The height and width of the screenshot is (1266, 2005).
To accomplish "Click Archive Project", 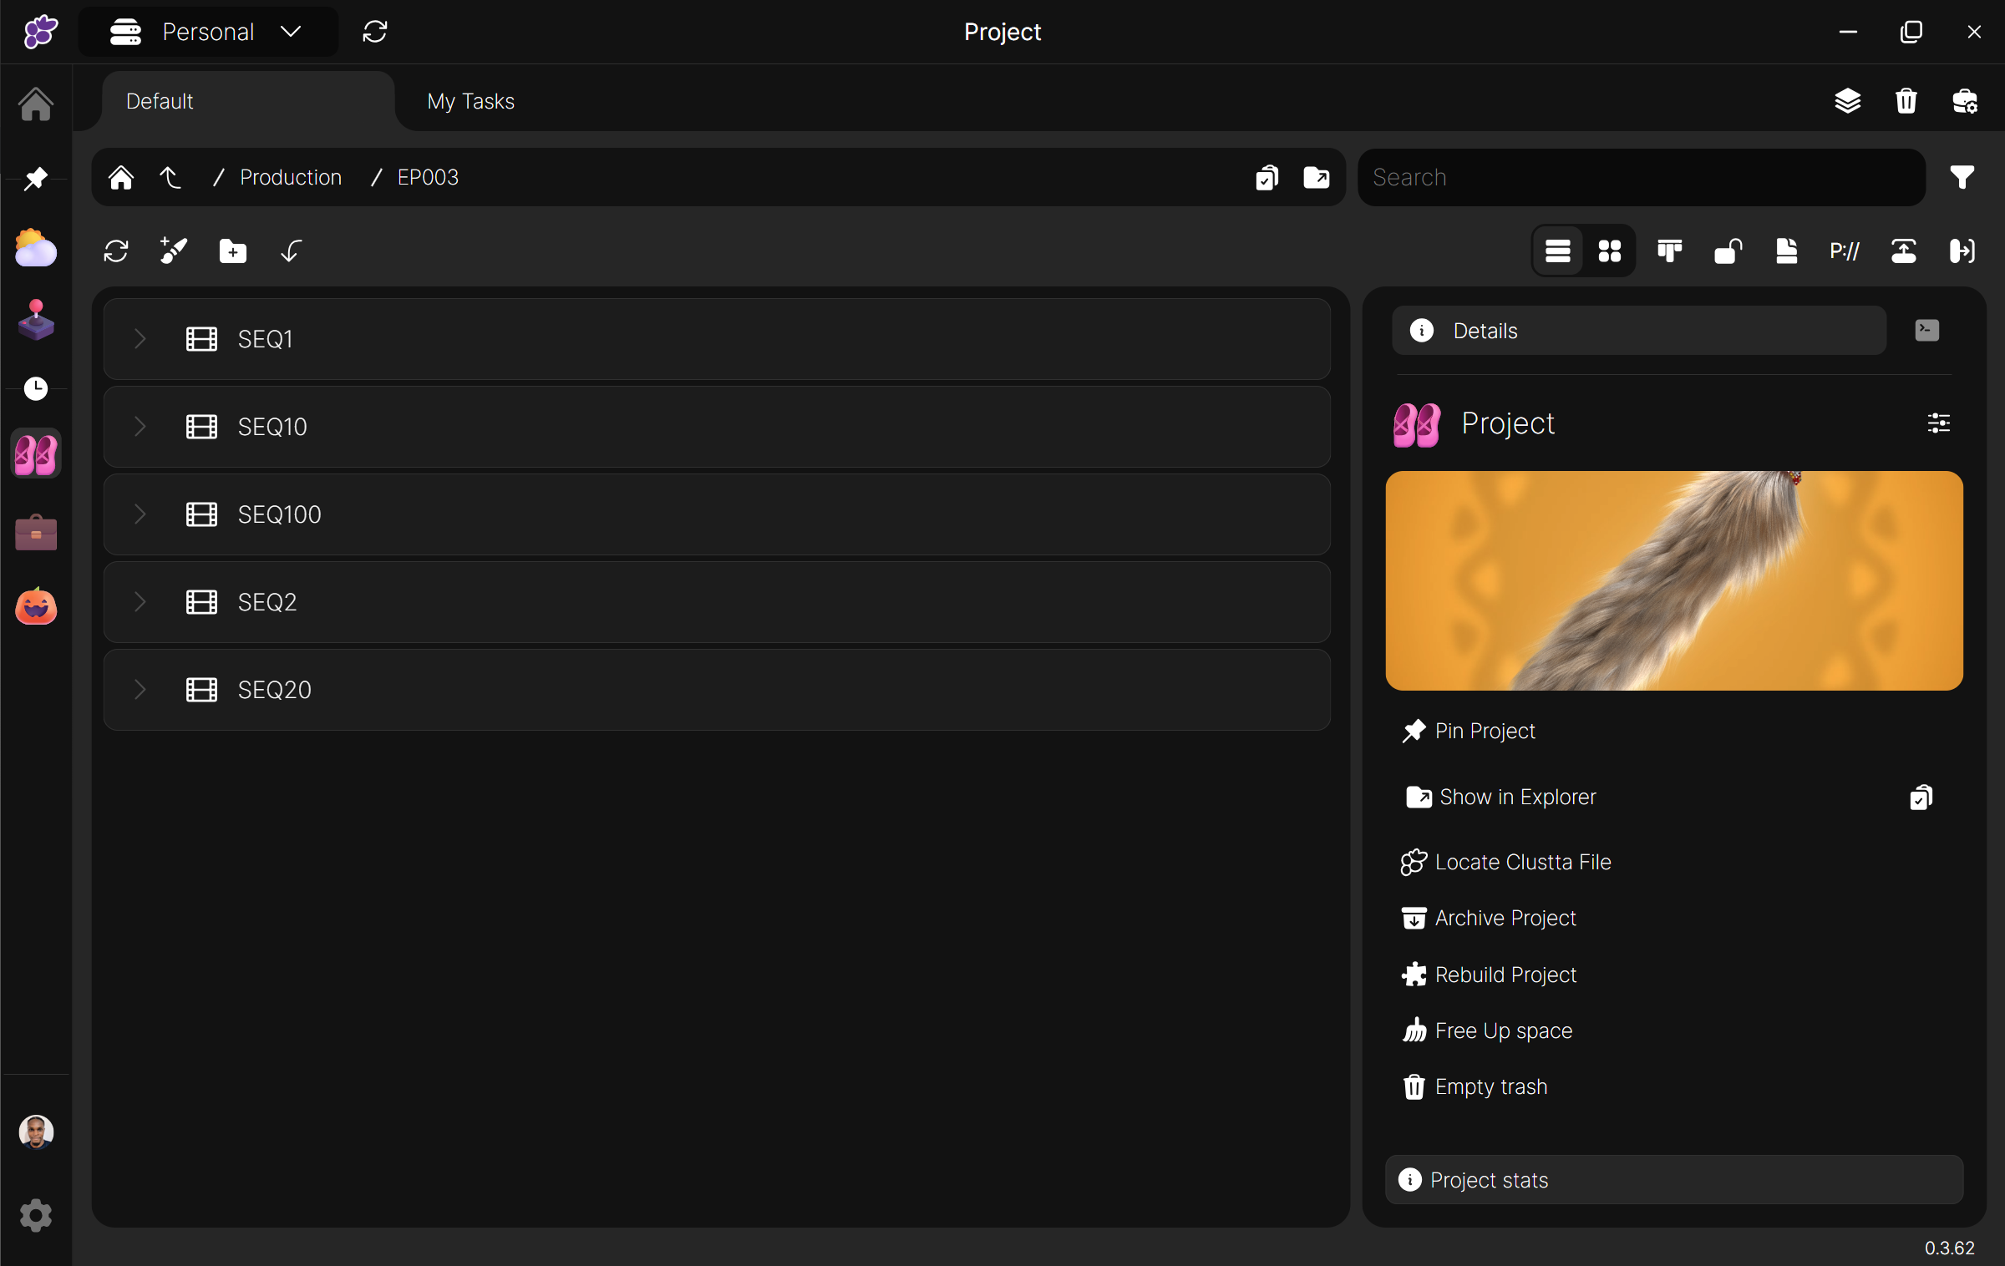I will pos(1505,918).
